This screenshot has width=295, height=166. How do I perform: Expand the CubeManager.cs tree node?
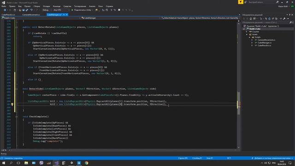tap(252, 43)
